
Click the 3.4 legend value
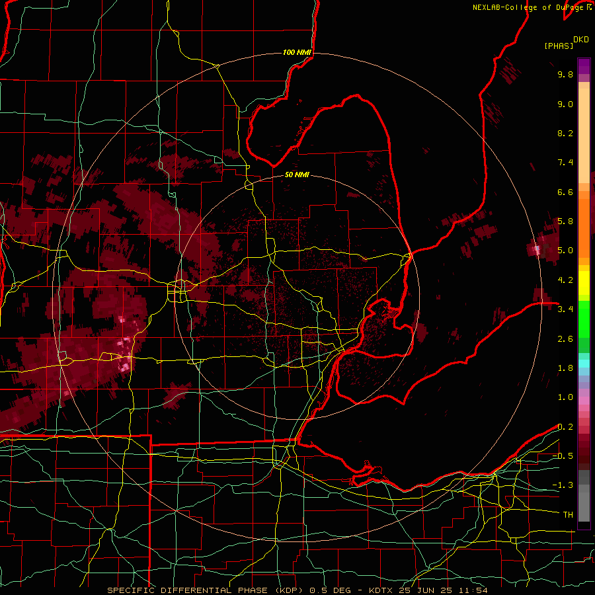565,309
